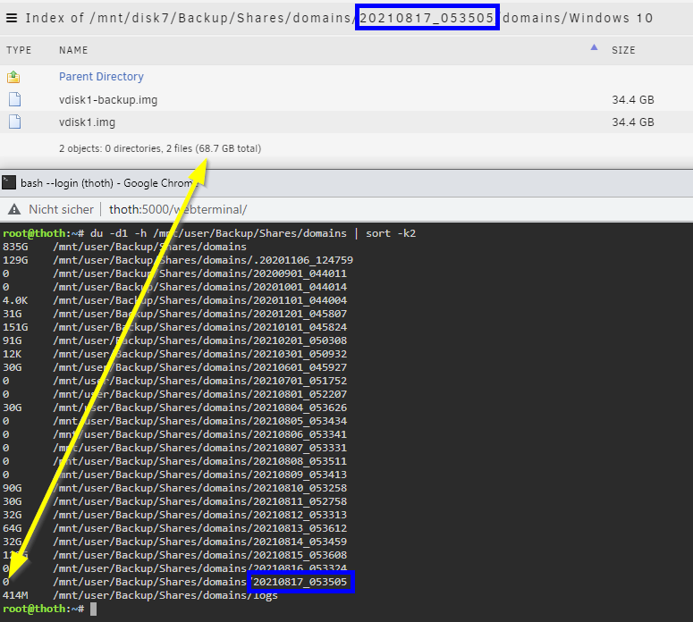693x622 pixels.
Task: Click the terminal line for 20210809_053413
Action: point(174,475)
